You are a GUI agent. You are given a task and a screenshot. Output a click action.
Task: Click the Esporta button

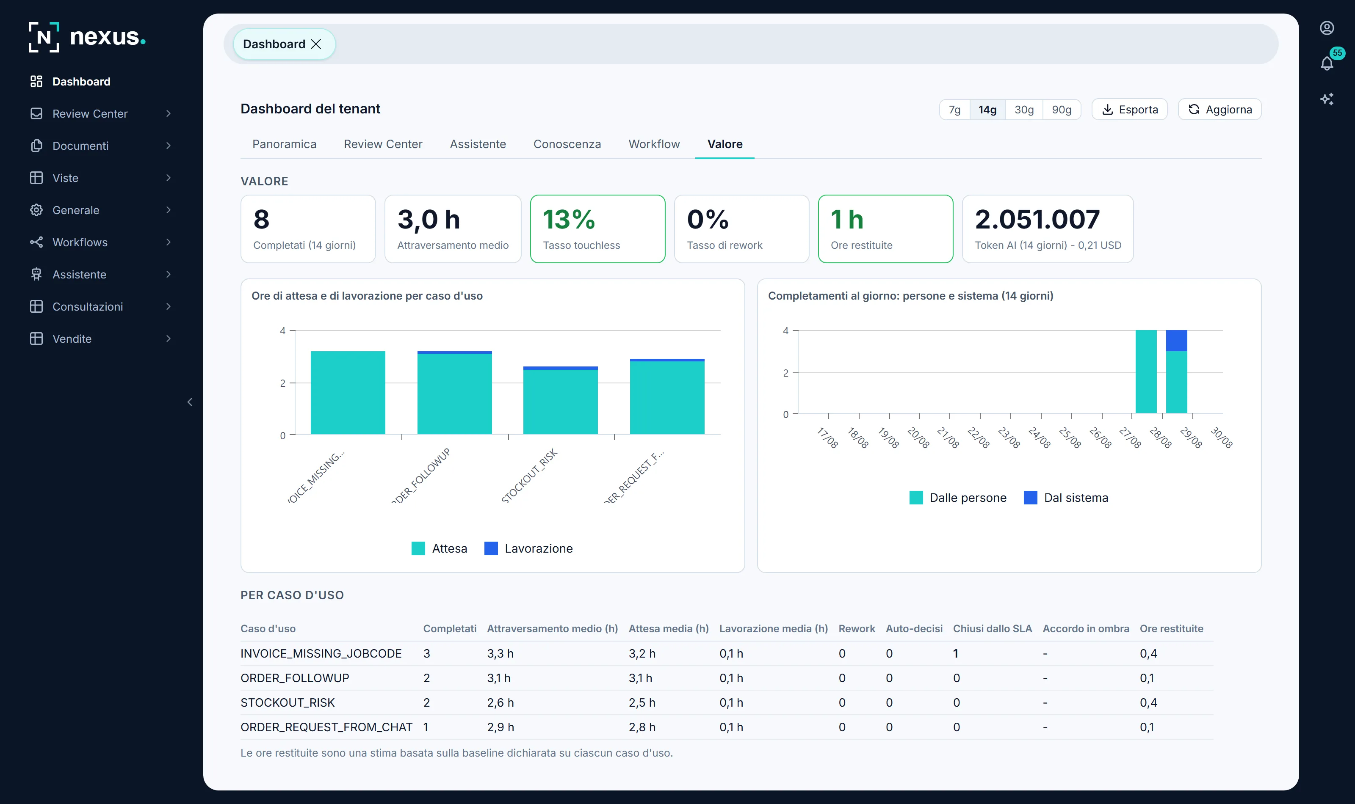1130,110
